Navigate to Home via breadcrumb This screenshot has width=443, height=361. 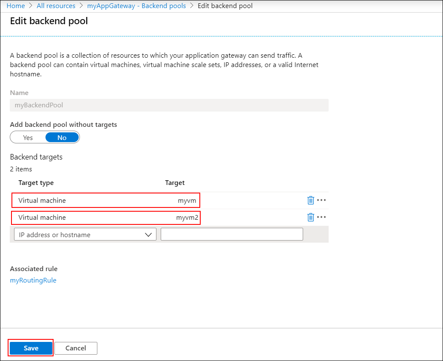(x=16, y=6)
